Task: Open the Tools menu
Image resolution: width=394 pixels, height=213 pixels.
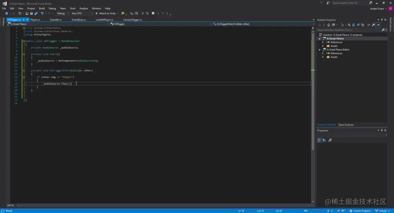Action: pos(73,8)
